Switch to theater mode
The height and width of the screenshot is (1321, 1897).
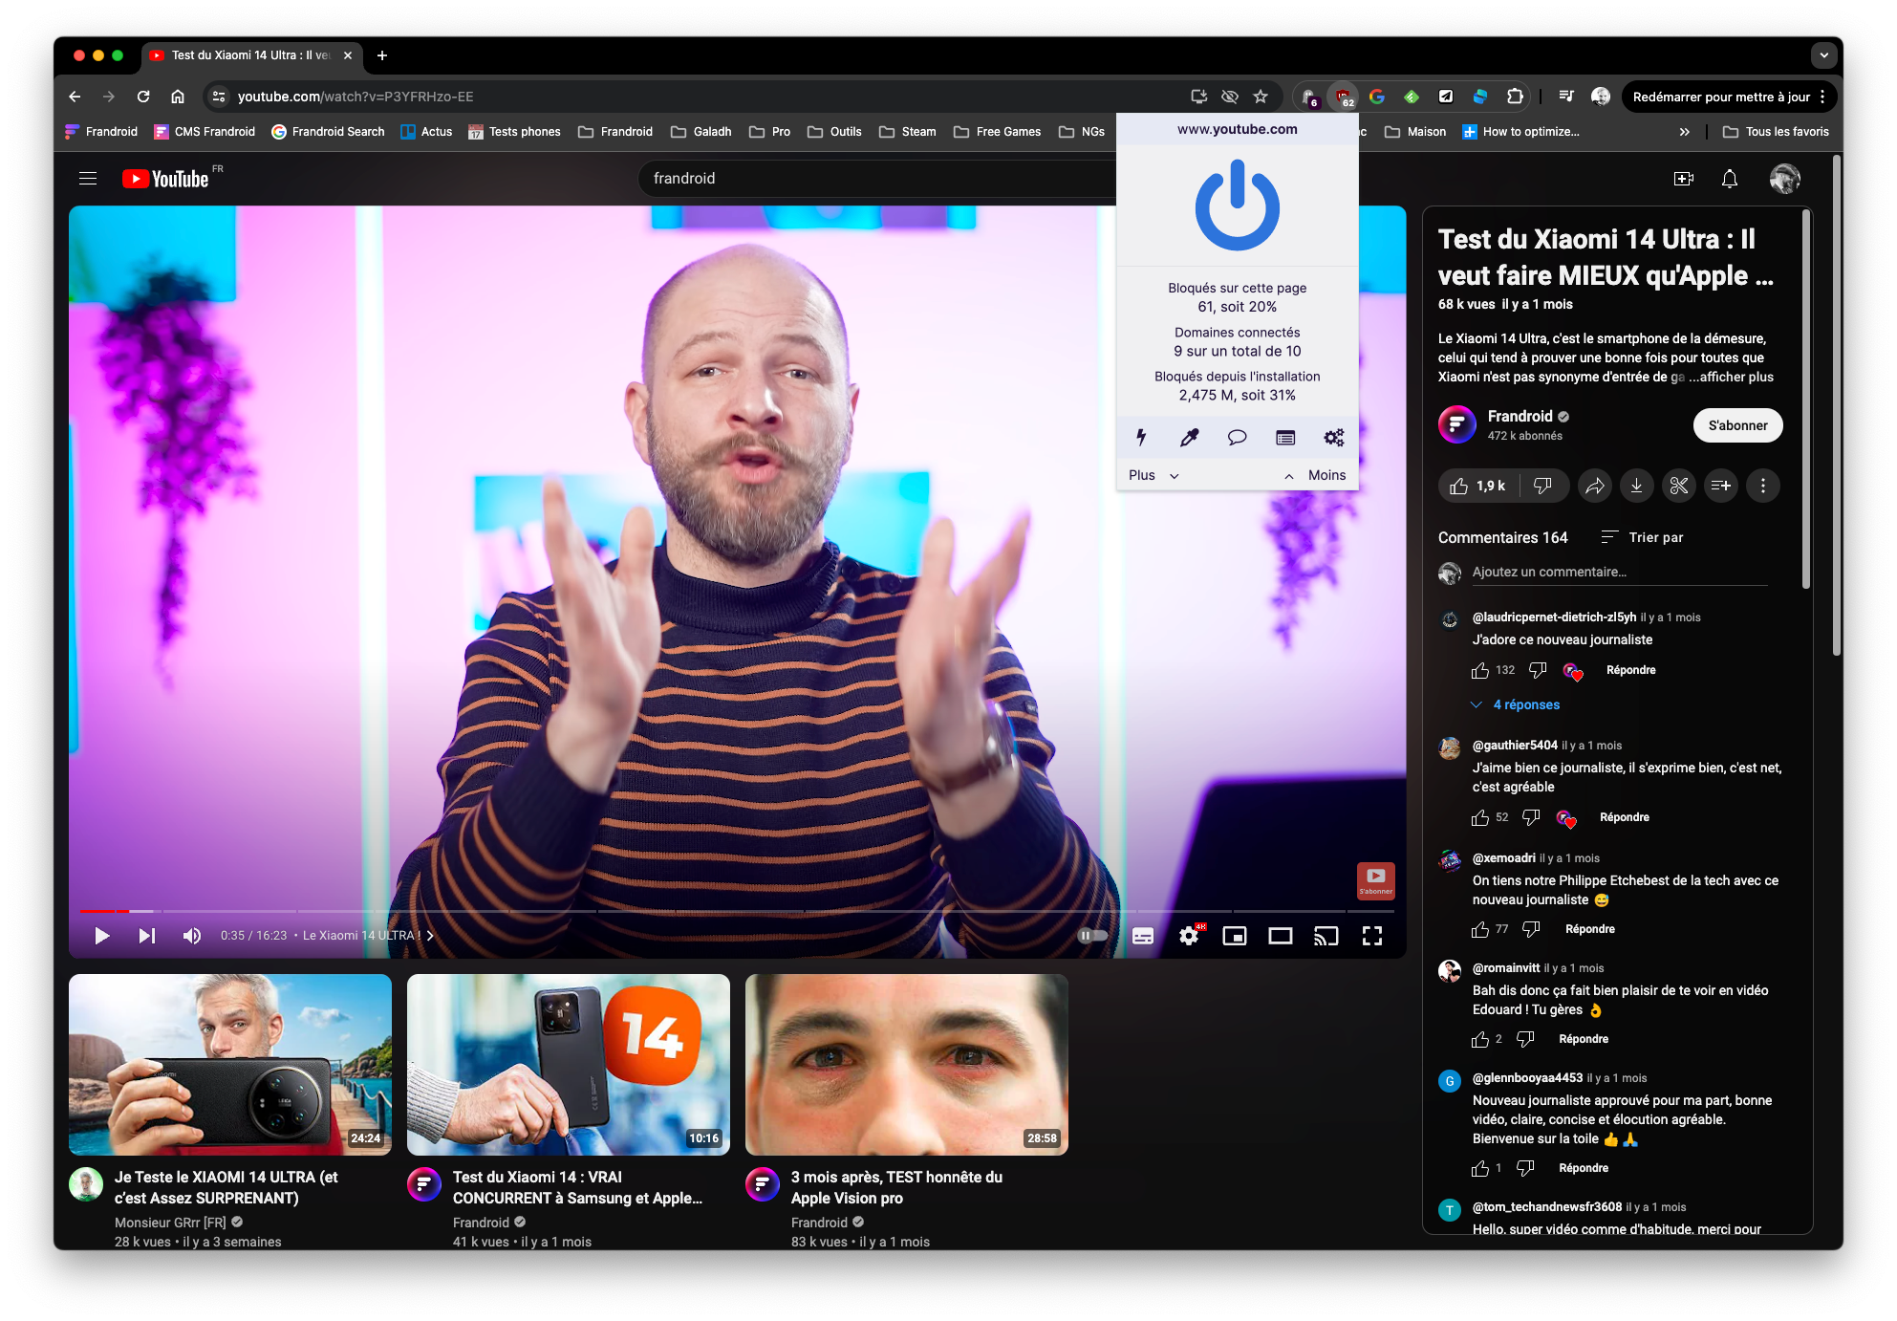point(1281,936)
